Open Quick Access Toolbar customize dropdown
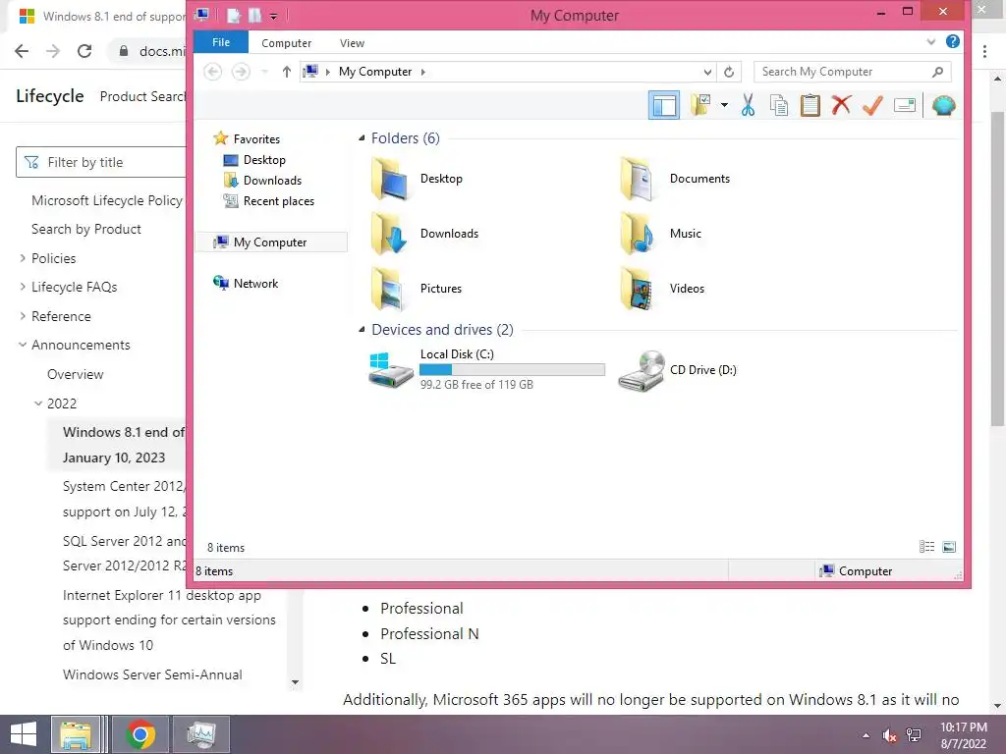1006x754 pixels. [x=273, y=16]
